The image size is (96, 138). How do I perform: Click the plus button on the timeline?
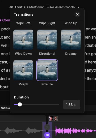47,127
